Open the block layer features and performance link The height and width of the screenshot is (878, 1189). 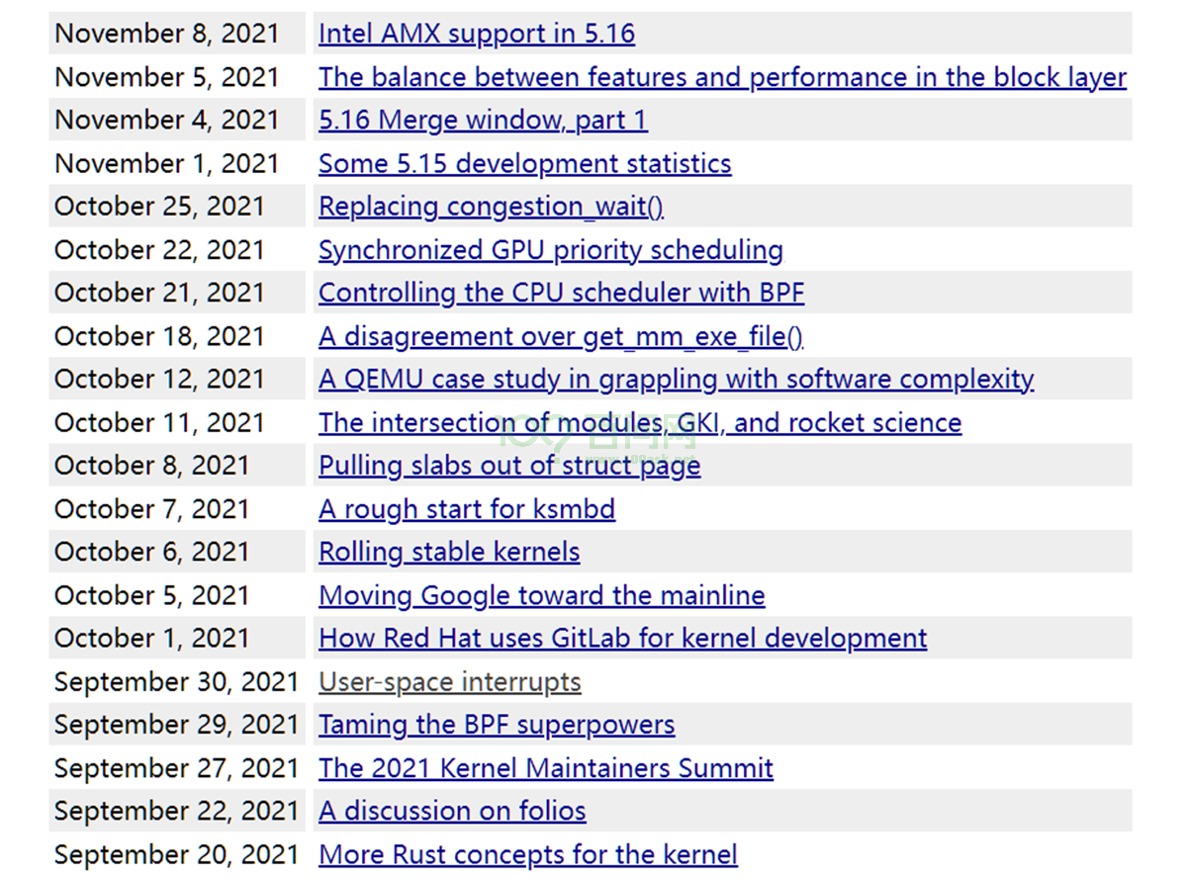coord(722,77)
